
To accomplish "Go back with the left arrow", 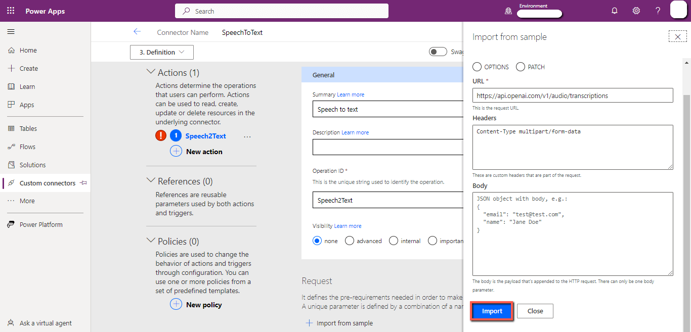I will tap(137, 32).
